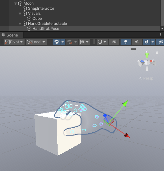Collapse the Moon tree node
The image size is (164, 171).
point(15,3)
